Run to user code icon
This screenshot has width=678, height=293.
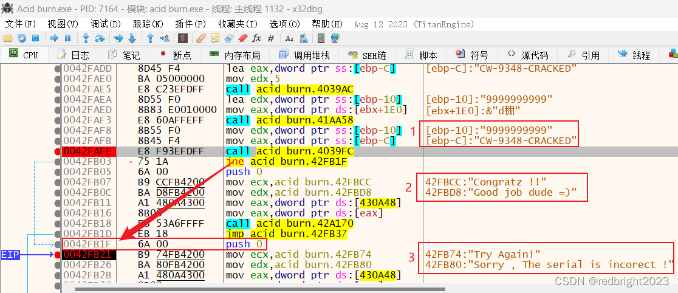[x=164, y=38]
